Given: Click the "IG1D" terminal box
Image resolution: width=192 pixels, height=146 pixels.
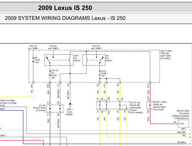Looking at the screenshot, I should pyautogui.click(x=183, y=124).
